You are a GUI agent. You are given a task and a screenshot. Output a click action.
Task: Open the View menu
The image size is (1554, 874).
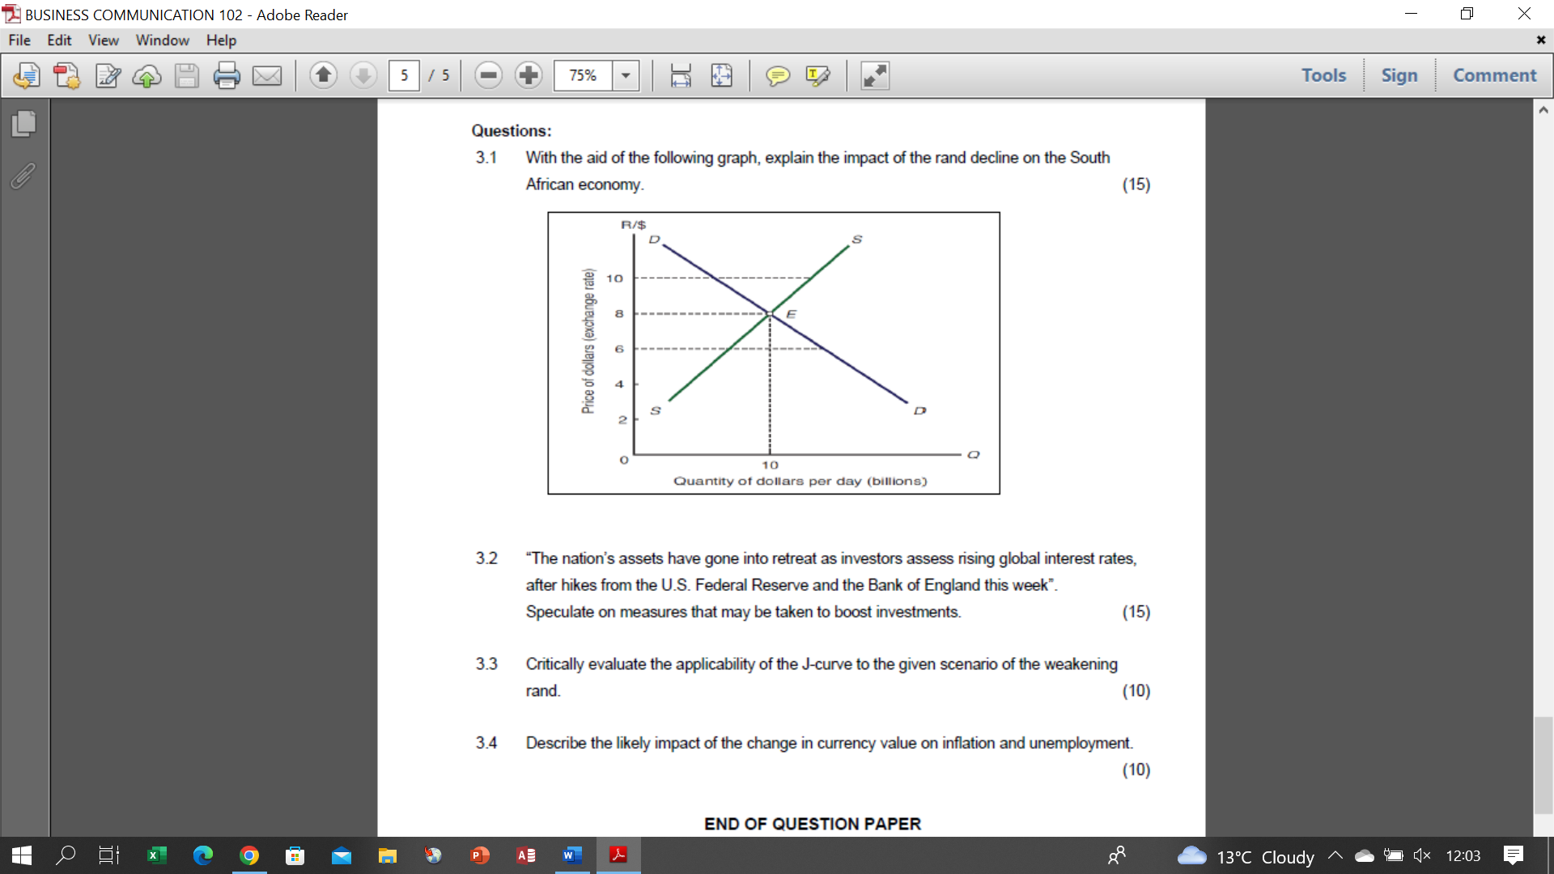pos(103,40)
